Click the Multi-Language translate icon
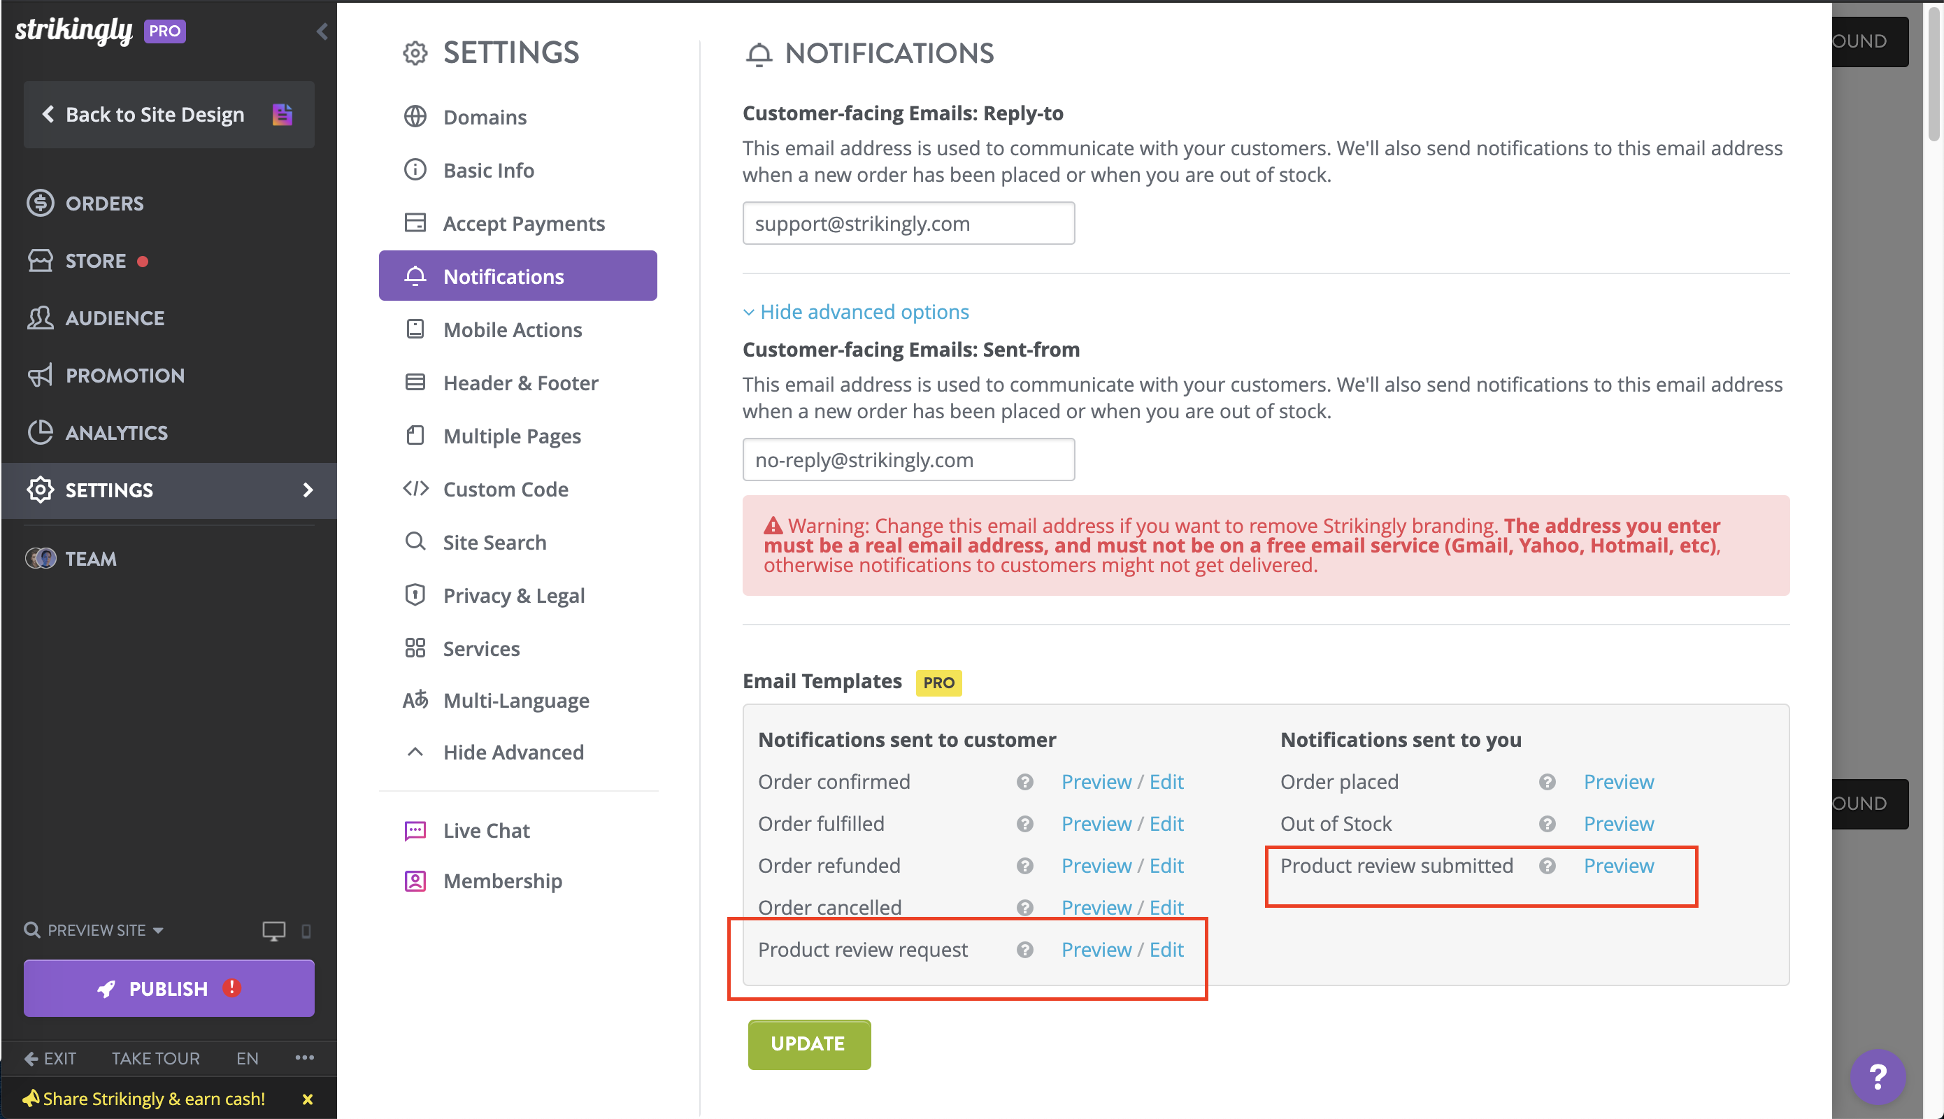Image resolution: width=1944 pixels, height=1119 pixels. [415, 700]
